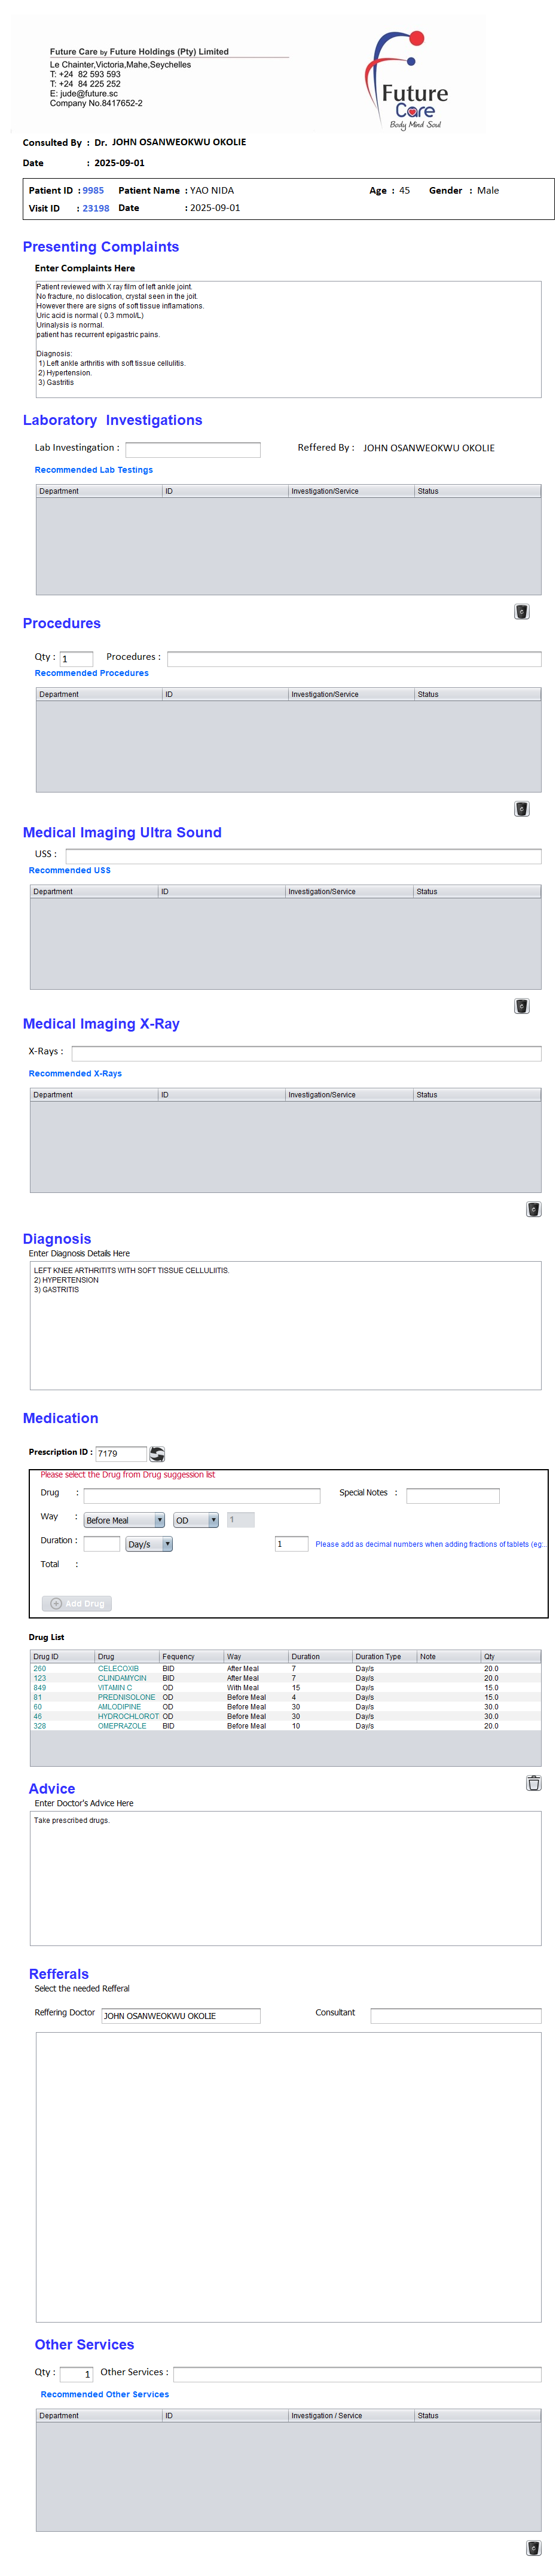Click the Drug name input field
The image size is (556, 2576).
point(201,1495)
